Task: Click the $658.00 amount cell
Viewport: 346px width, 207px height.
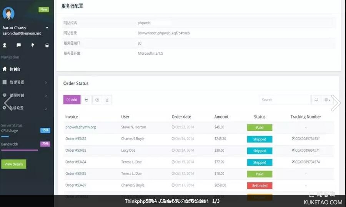Action: [x=220, y=185]
